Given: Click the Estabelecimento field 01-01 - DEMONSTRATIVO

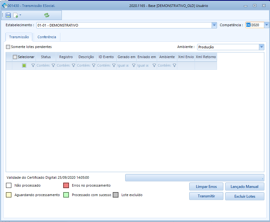Looking at the screenshot, I should click(x=124, y=25).
